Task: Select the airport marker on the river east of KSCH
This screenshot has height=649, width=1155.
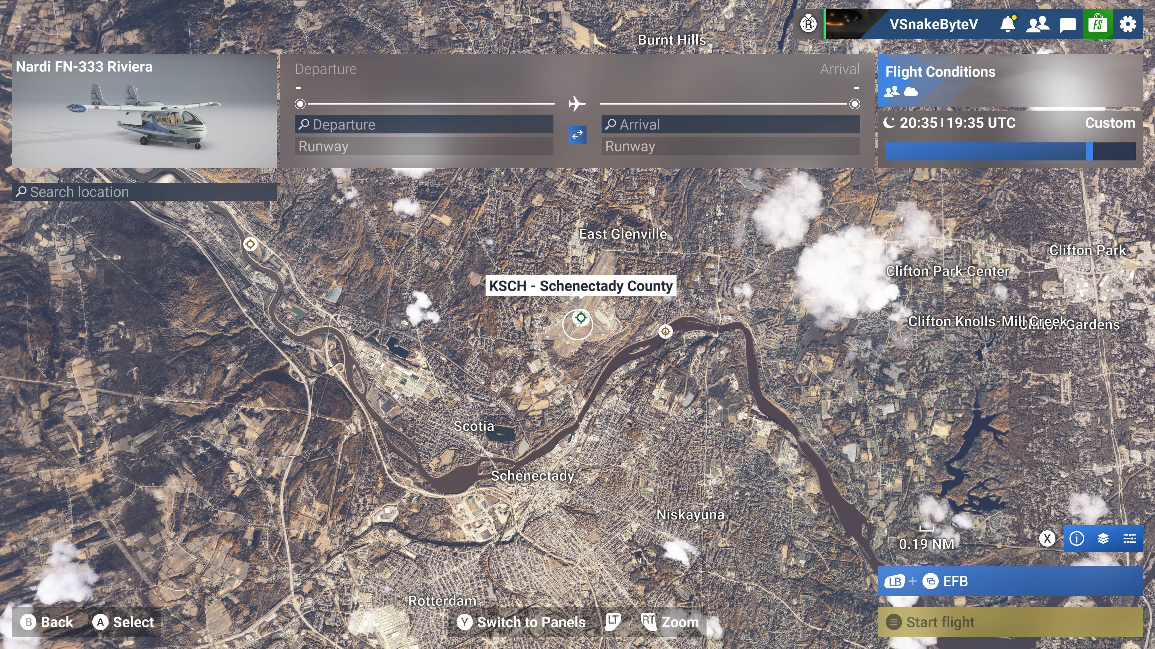Action: coord(665,331)
